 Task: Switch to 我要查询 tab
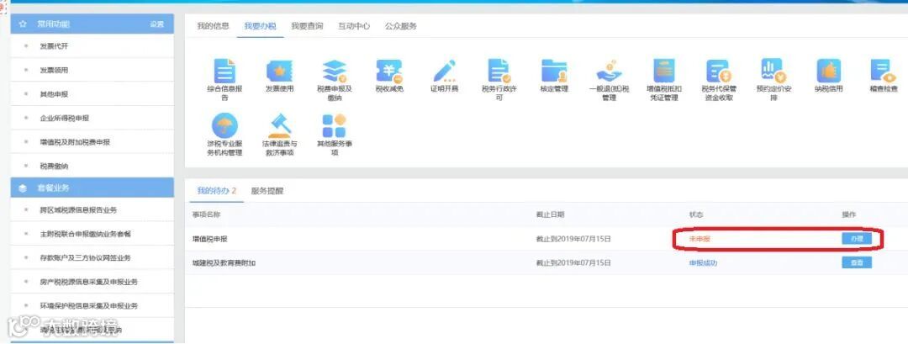coord(307,26)
